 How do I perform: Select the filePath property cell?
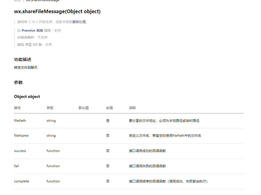point(20,121)
